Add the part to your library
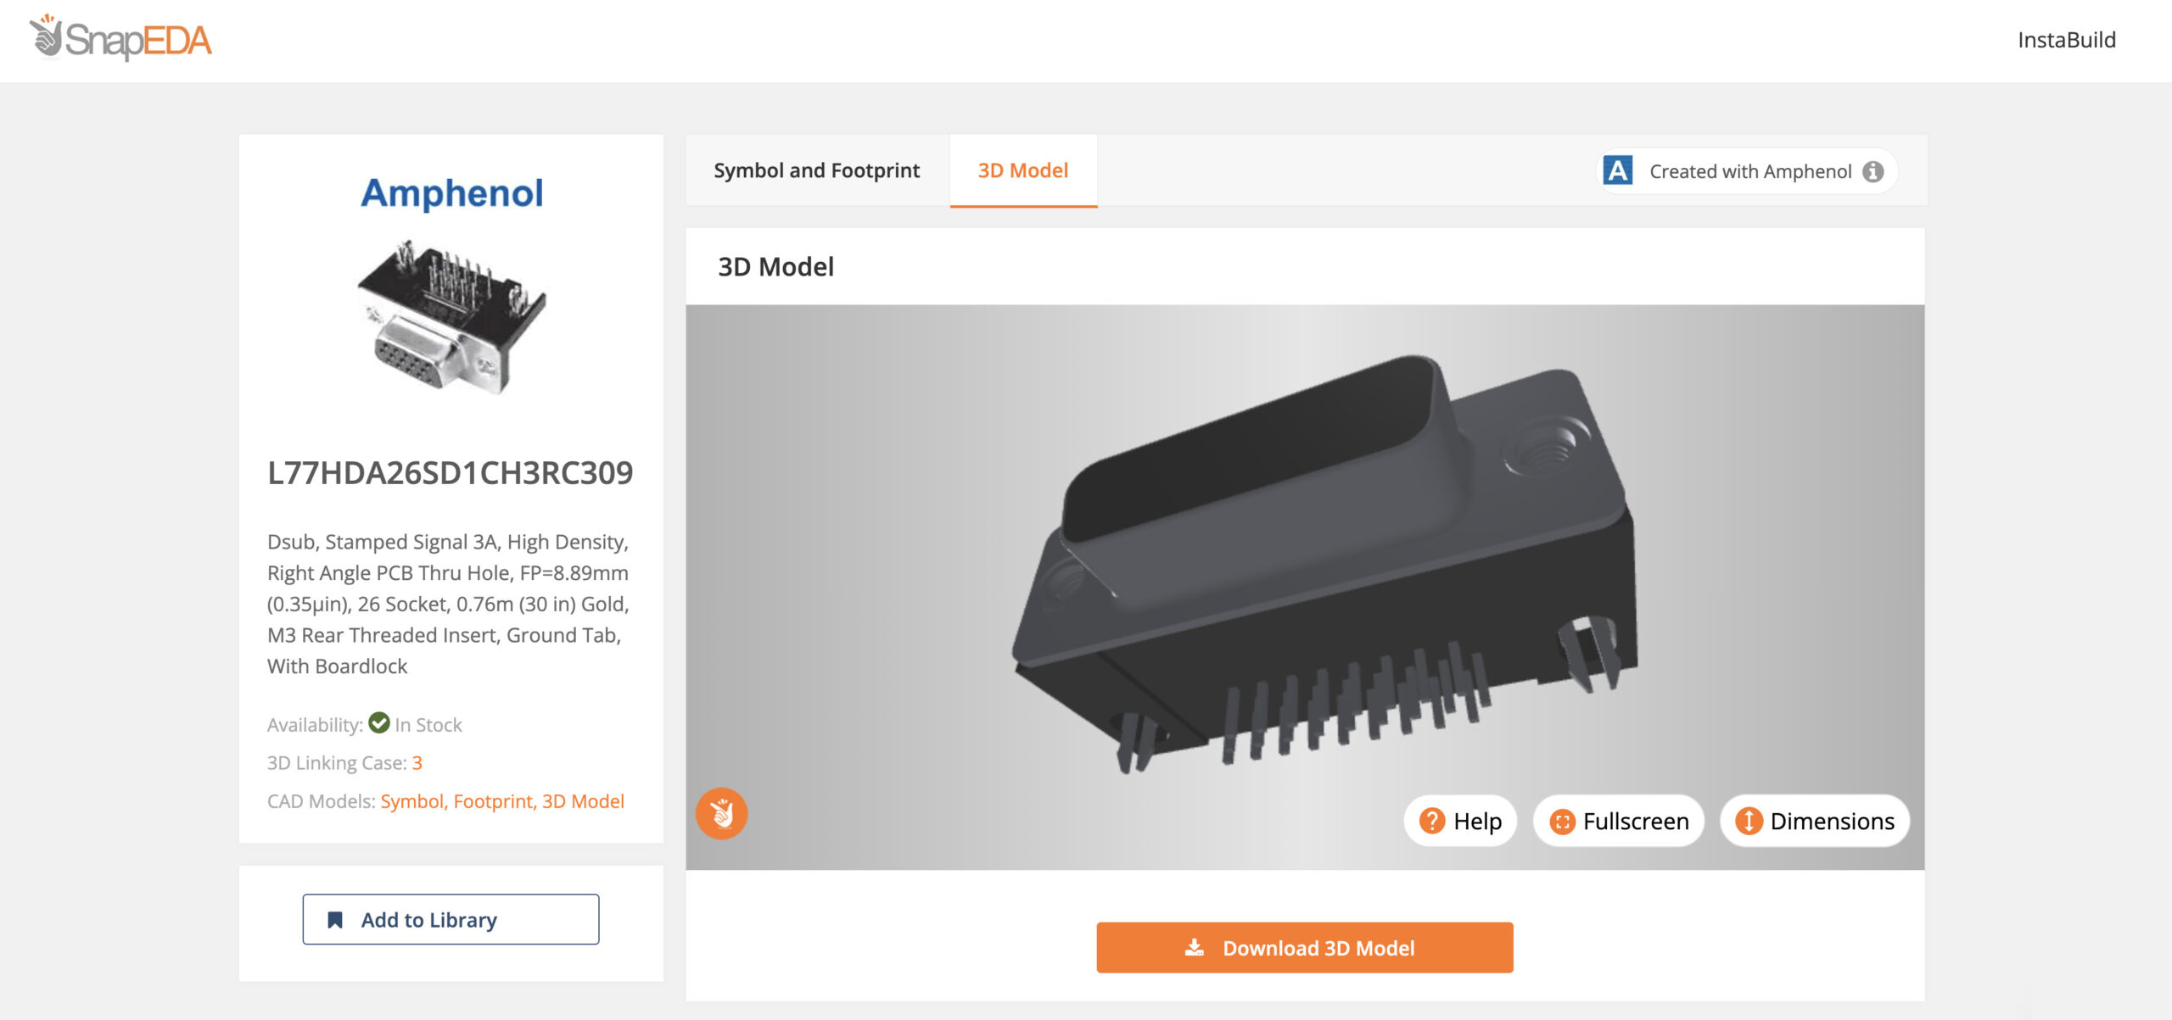The height and width of the screenshot is (1020, 2172). tap(450, 919)
